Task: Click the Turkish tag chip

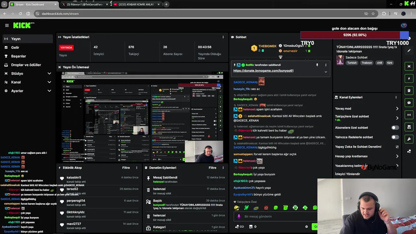Action: [x=352, y=63]
